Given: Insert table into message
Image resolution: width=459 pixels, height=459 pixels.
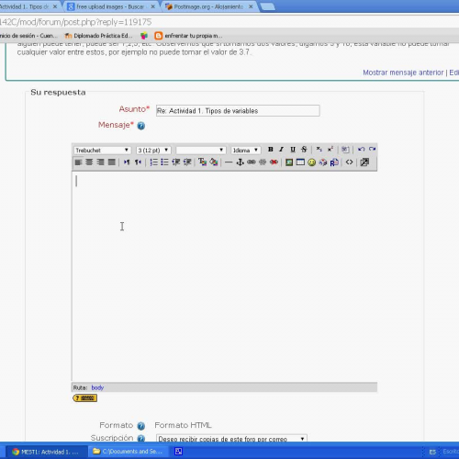Looking at the screenshot, I should pyautogui.click(x=300, y=162).
